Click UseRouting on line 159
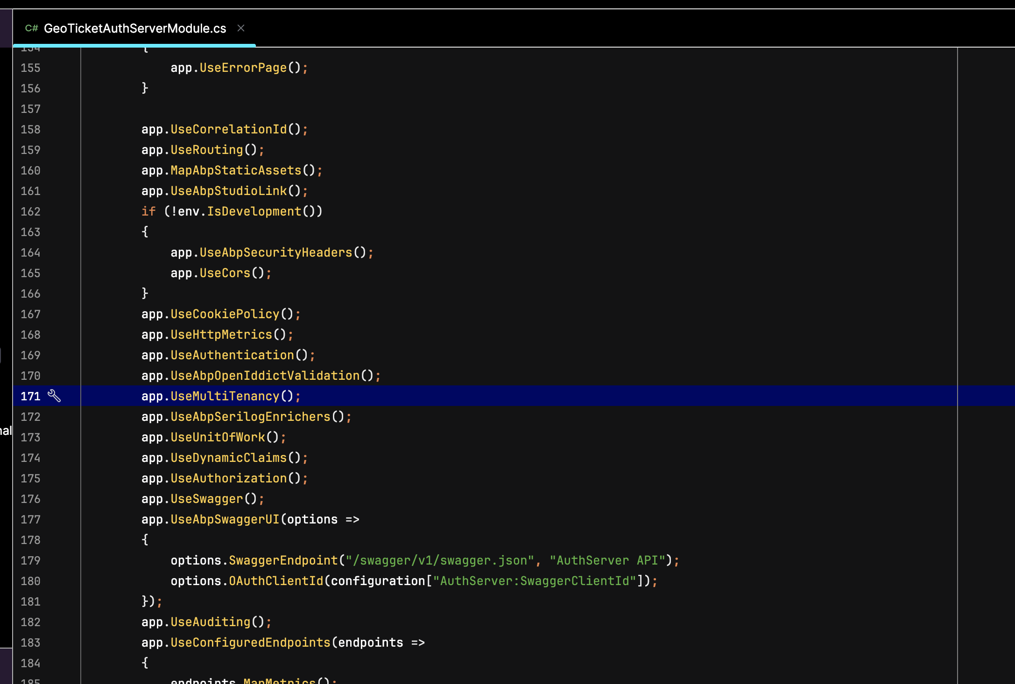Screen dimensions: 1015x684 pos(207,150)
